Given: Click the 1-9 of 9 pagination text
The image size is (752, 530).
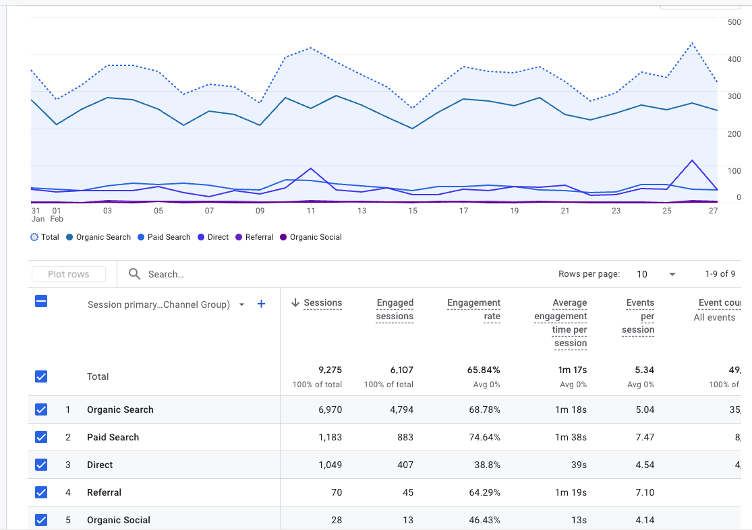Looking at the screenshot, I should [720, 274].
